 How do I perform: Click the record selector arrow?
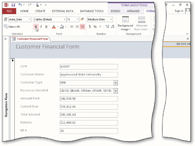(13, 61)
